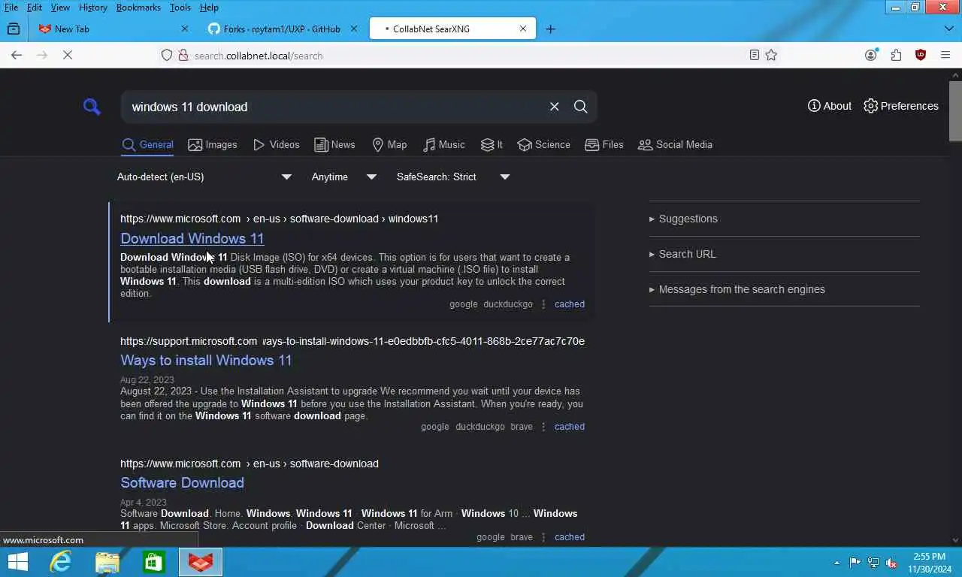Open the View menu
Viewport: 962px width, 577px height.
tap(60, 7)
